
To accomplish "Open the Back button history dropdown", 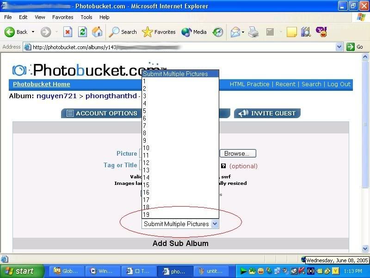I will tap(33, 32).
